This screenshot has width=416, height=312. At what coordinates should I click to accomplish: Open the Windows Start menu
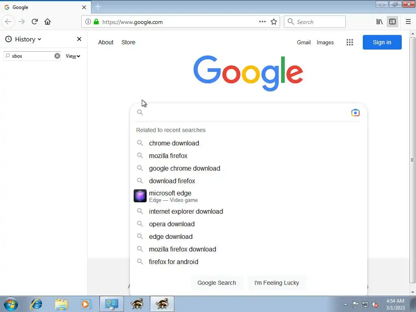pyautogui.click(x=11, y=304)
